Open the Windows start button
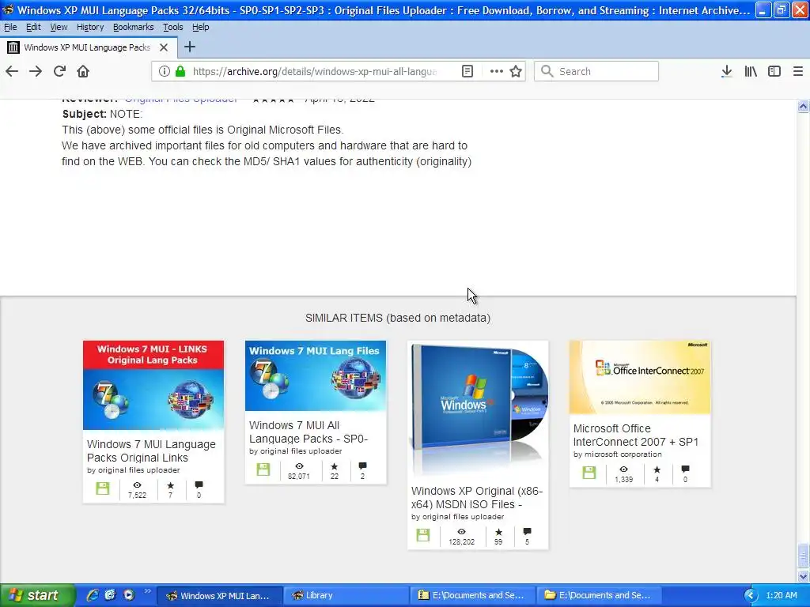Image resolution: width=810 pixels, height=607 pixels. (37, 595)
